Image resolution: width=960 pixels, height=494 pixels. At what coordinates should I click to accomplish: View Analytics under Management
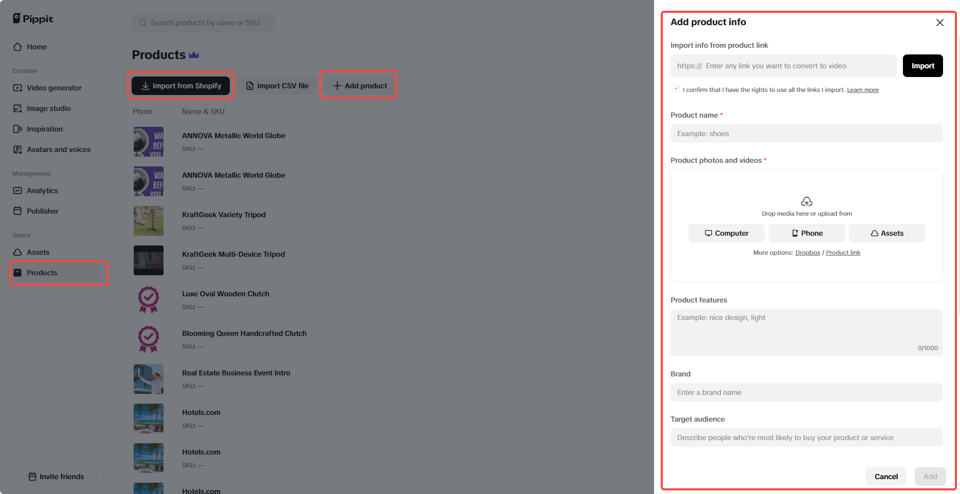coord(42,191)
